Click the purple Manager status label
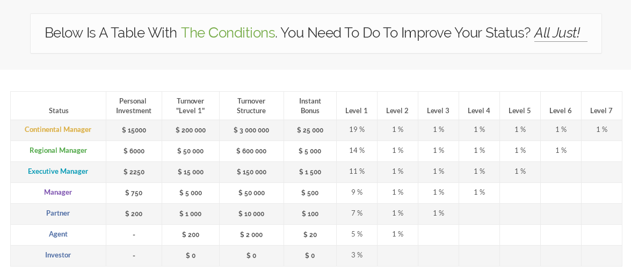 click(58, 192)
